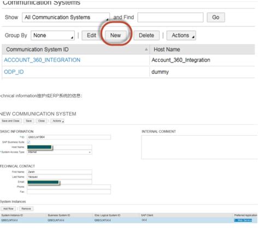Click the Fax input field

click(x=69, y=192)
